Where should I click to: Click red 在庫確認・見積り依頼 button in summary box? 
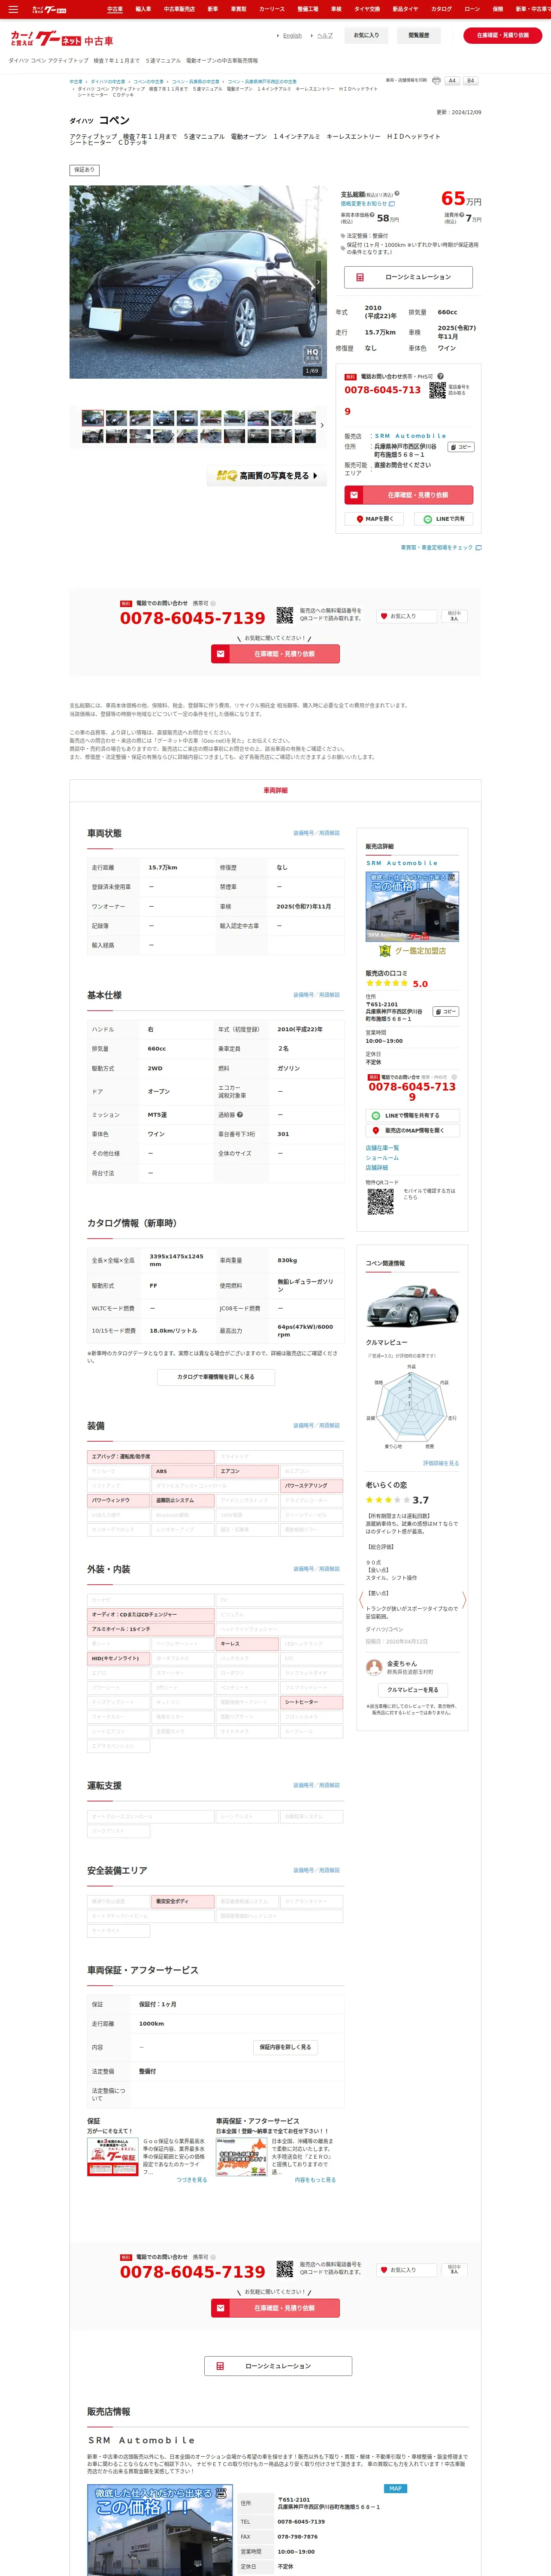(x=408, y=495)
